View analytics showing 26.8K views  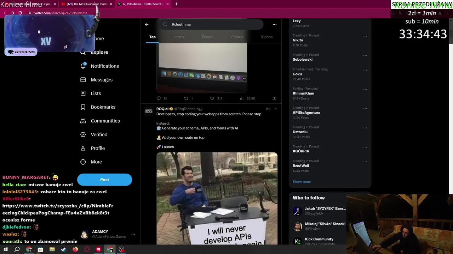[242, 98]
